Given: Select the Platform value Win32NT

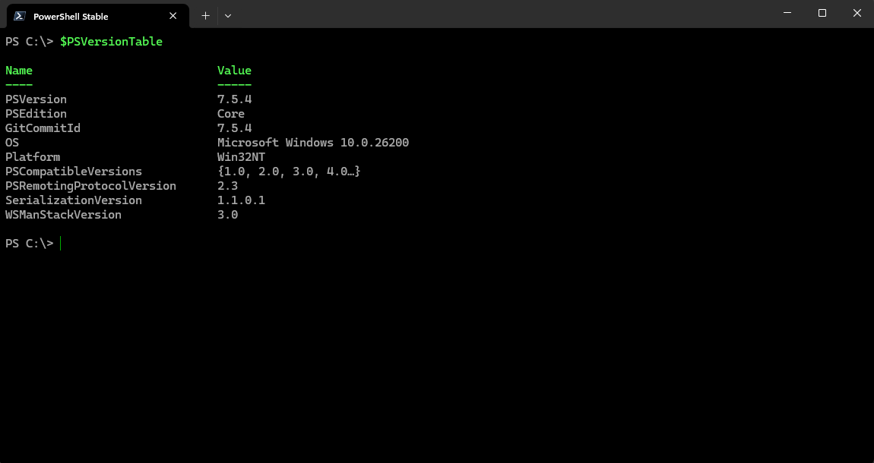Looking at the screenshot, I should (x=241, y=156).
